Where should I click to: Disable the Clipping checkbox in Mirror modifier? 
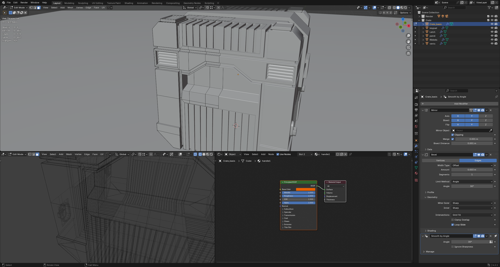453,135
